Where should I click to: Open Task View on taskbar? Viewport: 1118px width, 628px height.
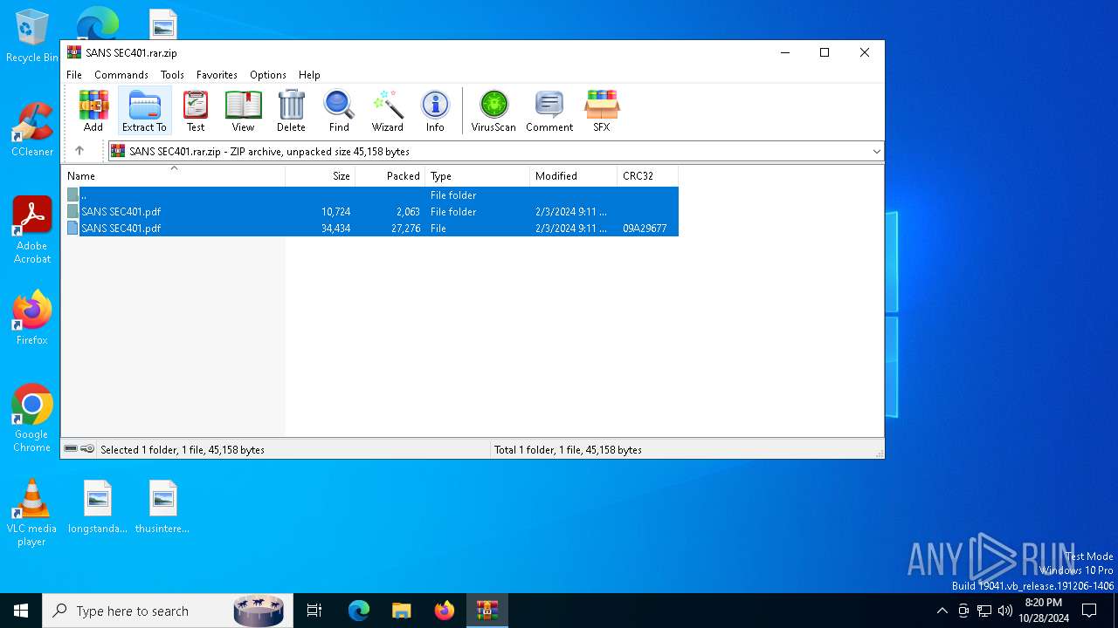click(314, 611)
